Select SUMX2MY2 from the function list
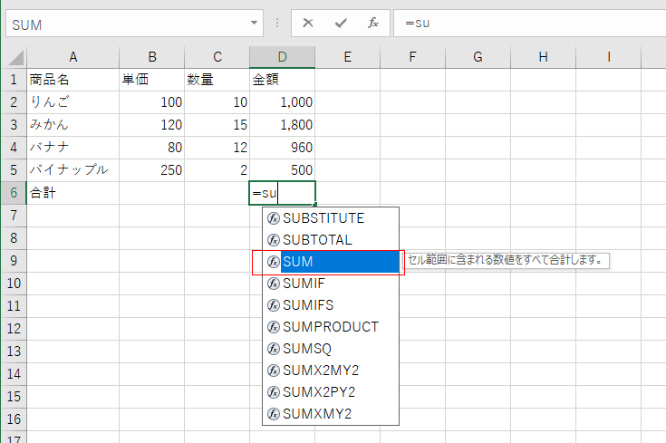 click(331, 371)
